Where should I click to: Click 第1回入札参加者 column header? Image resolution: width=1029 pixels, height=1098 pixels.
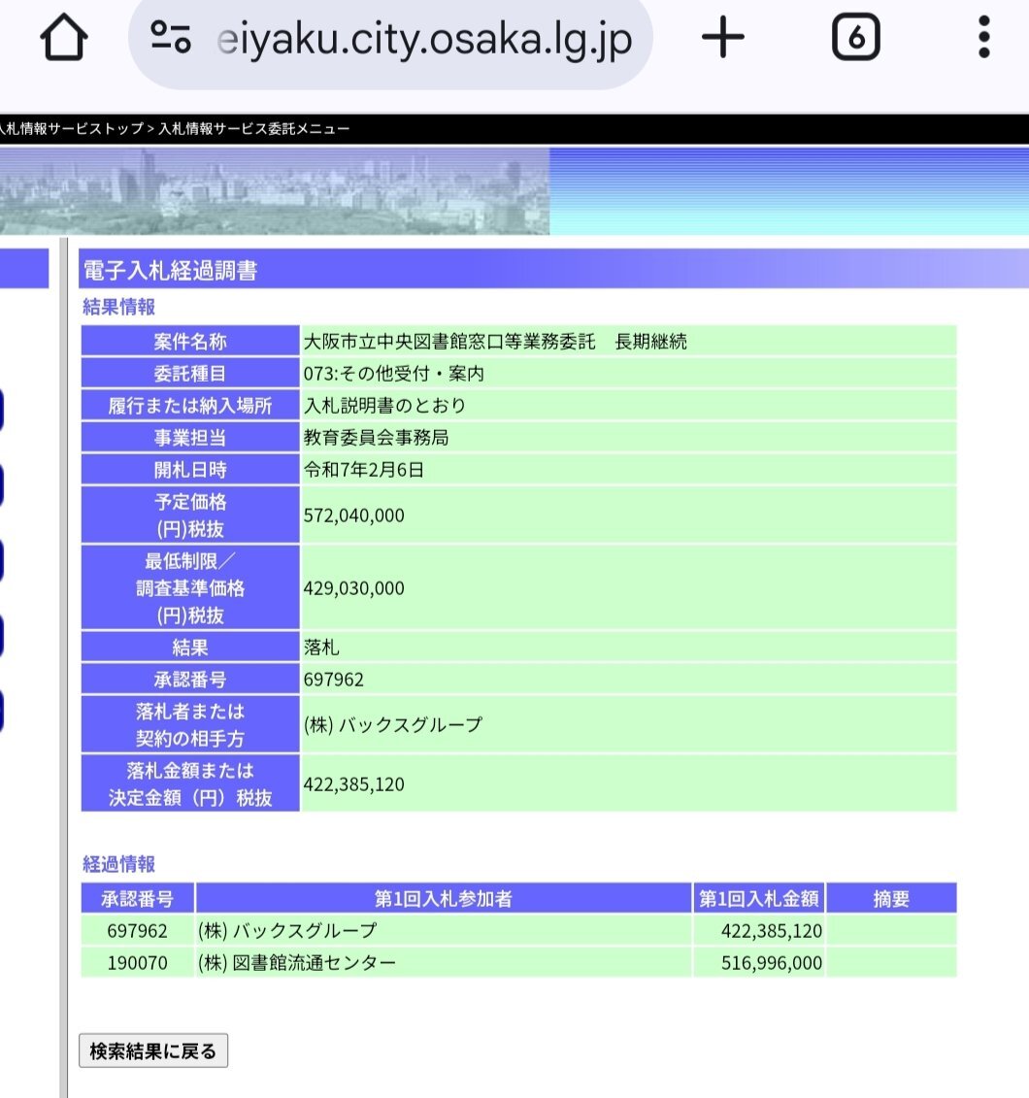click(x=444, y=898)
